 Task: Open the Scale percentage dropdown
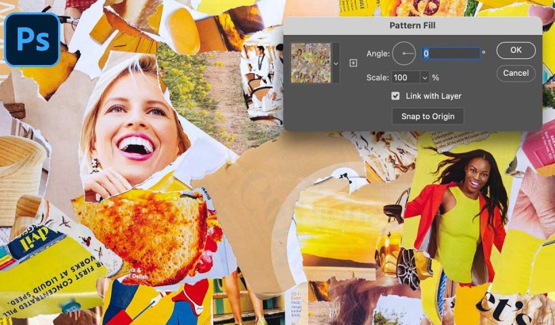(x=425, y=78)
